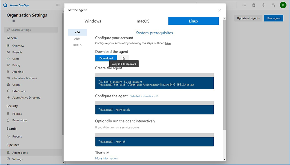Select the RHEL6 architecture option

pos(77,45)
